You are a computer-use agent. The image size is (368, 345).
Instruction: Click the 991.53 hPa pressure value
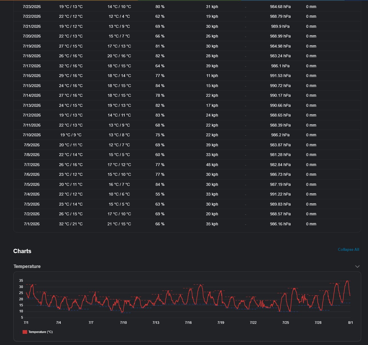(280, 76)
